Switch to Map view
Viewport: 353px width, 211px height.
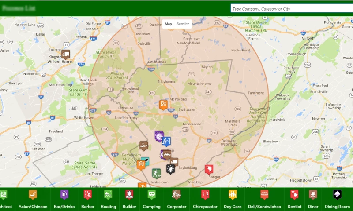[168, 24]
